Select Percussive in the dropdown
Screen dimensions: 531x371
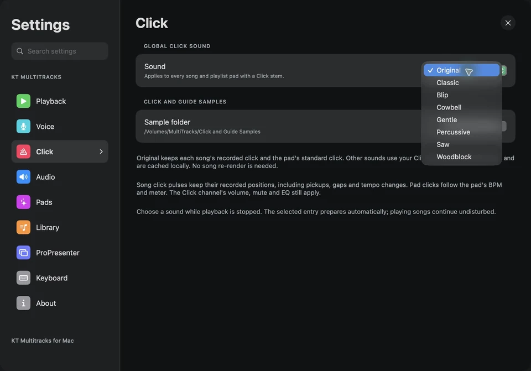click(461, 132)
